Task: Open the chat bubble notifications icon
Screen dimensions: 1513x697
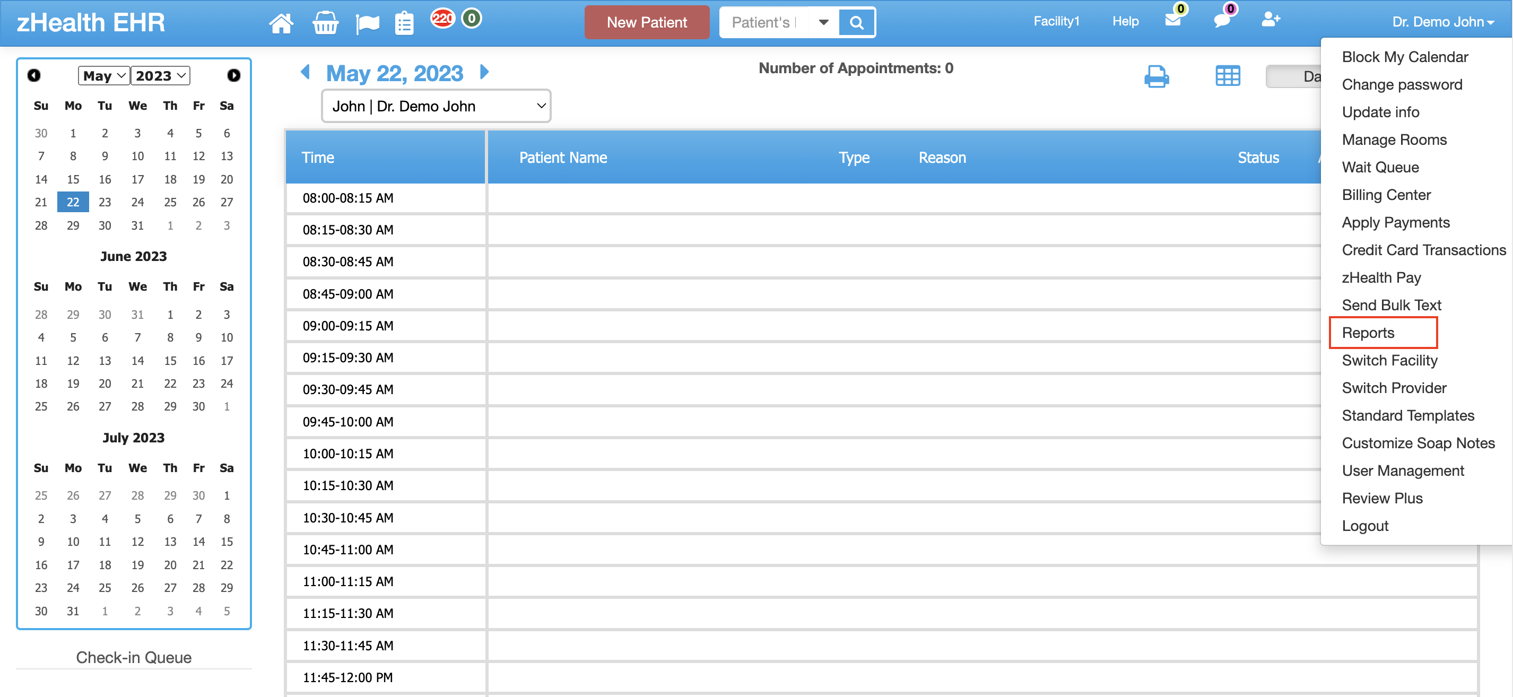Action: tap(1222, 21)
